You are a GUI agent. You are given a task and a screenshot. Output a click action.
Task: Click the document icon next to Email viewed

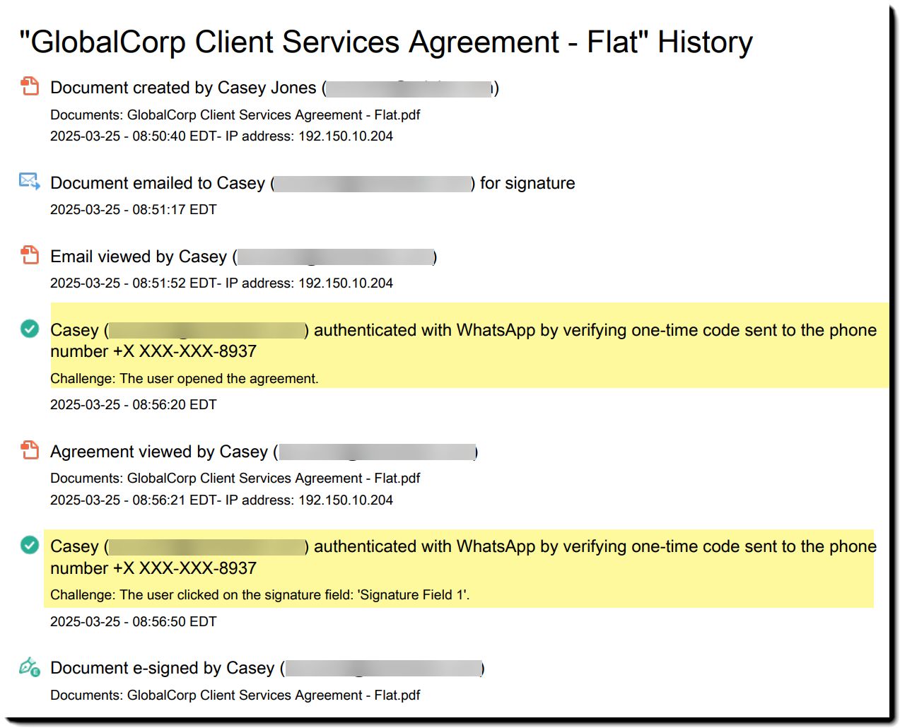[30, 255]
